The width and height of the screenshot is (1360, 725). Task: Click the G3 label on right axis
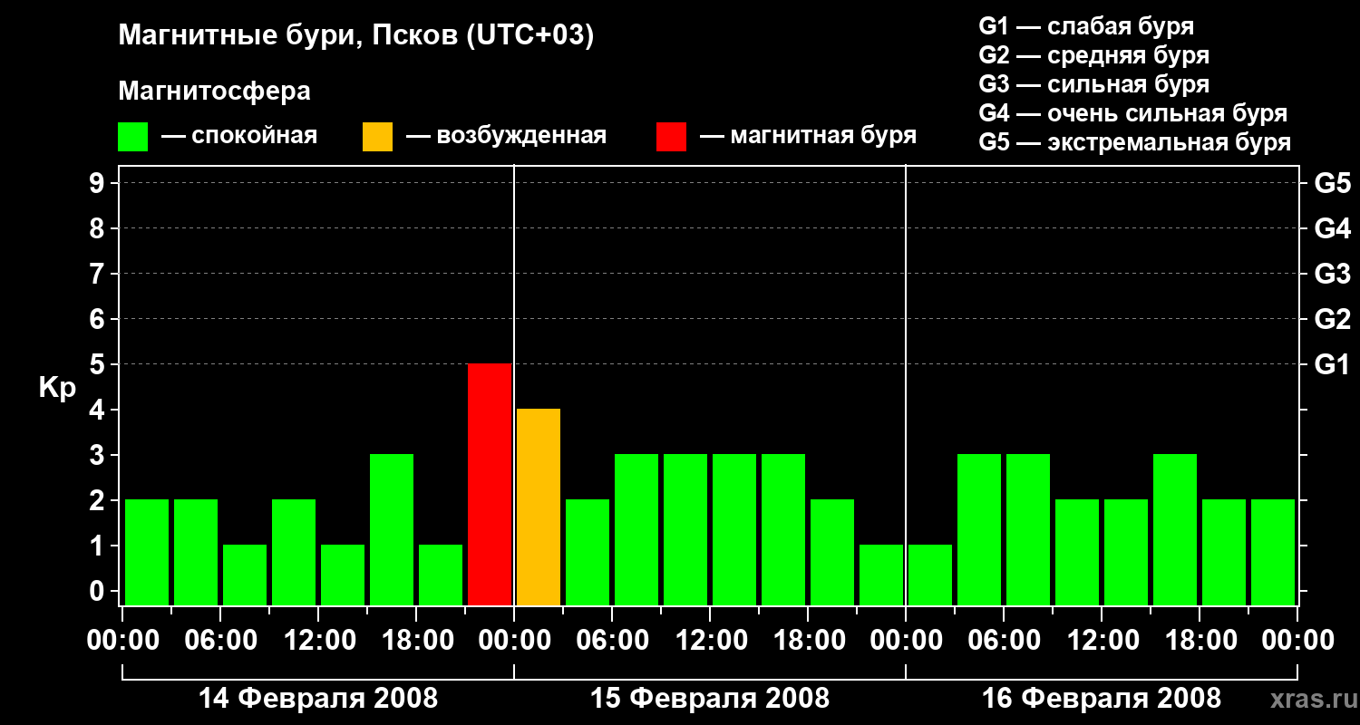click(x=1333, y=274)
